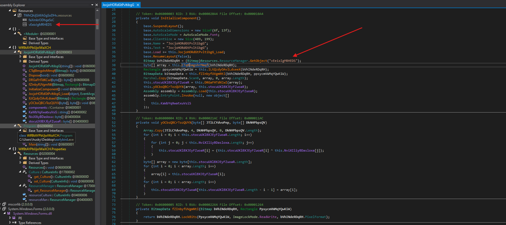Viewport: 506px width, 225px height.
Task: Click the Resources folder icon at tree top
Action: pos(15,11)
